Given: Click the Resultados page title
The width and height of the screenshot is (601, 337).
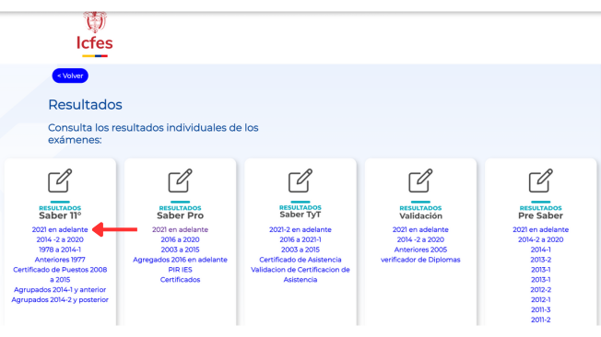Looking at the screenshot, I should coord(85,105).
